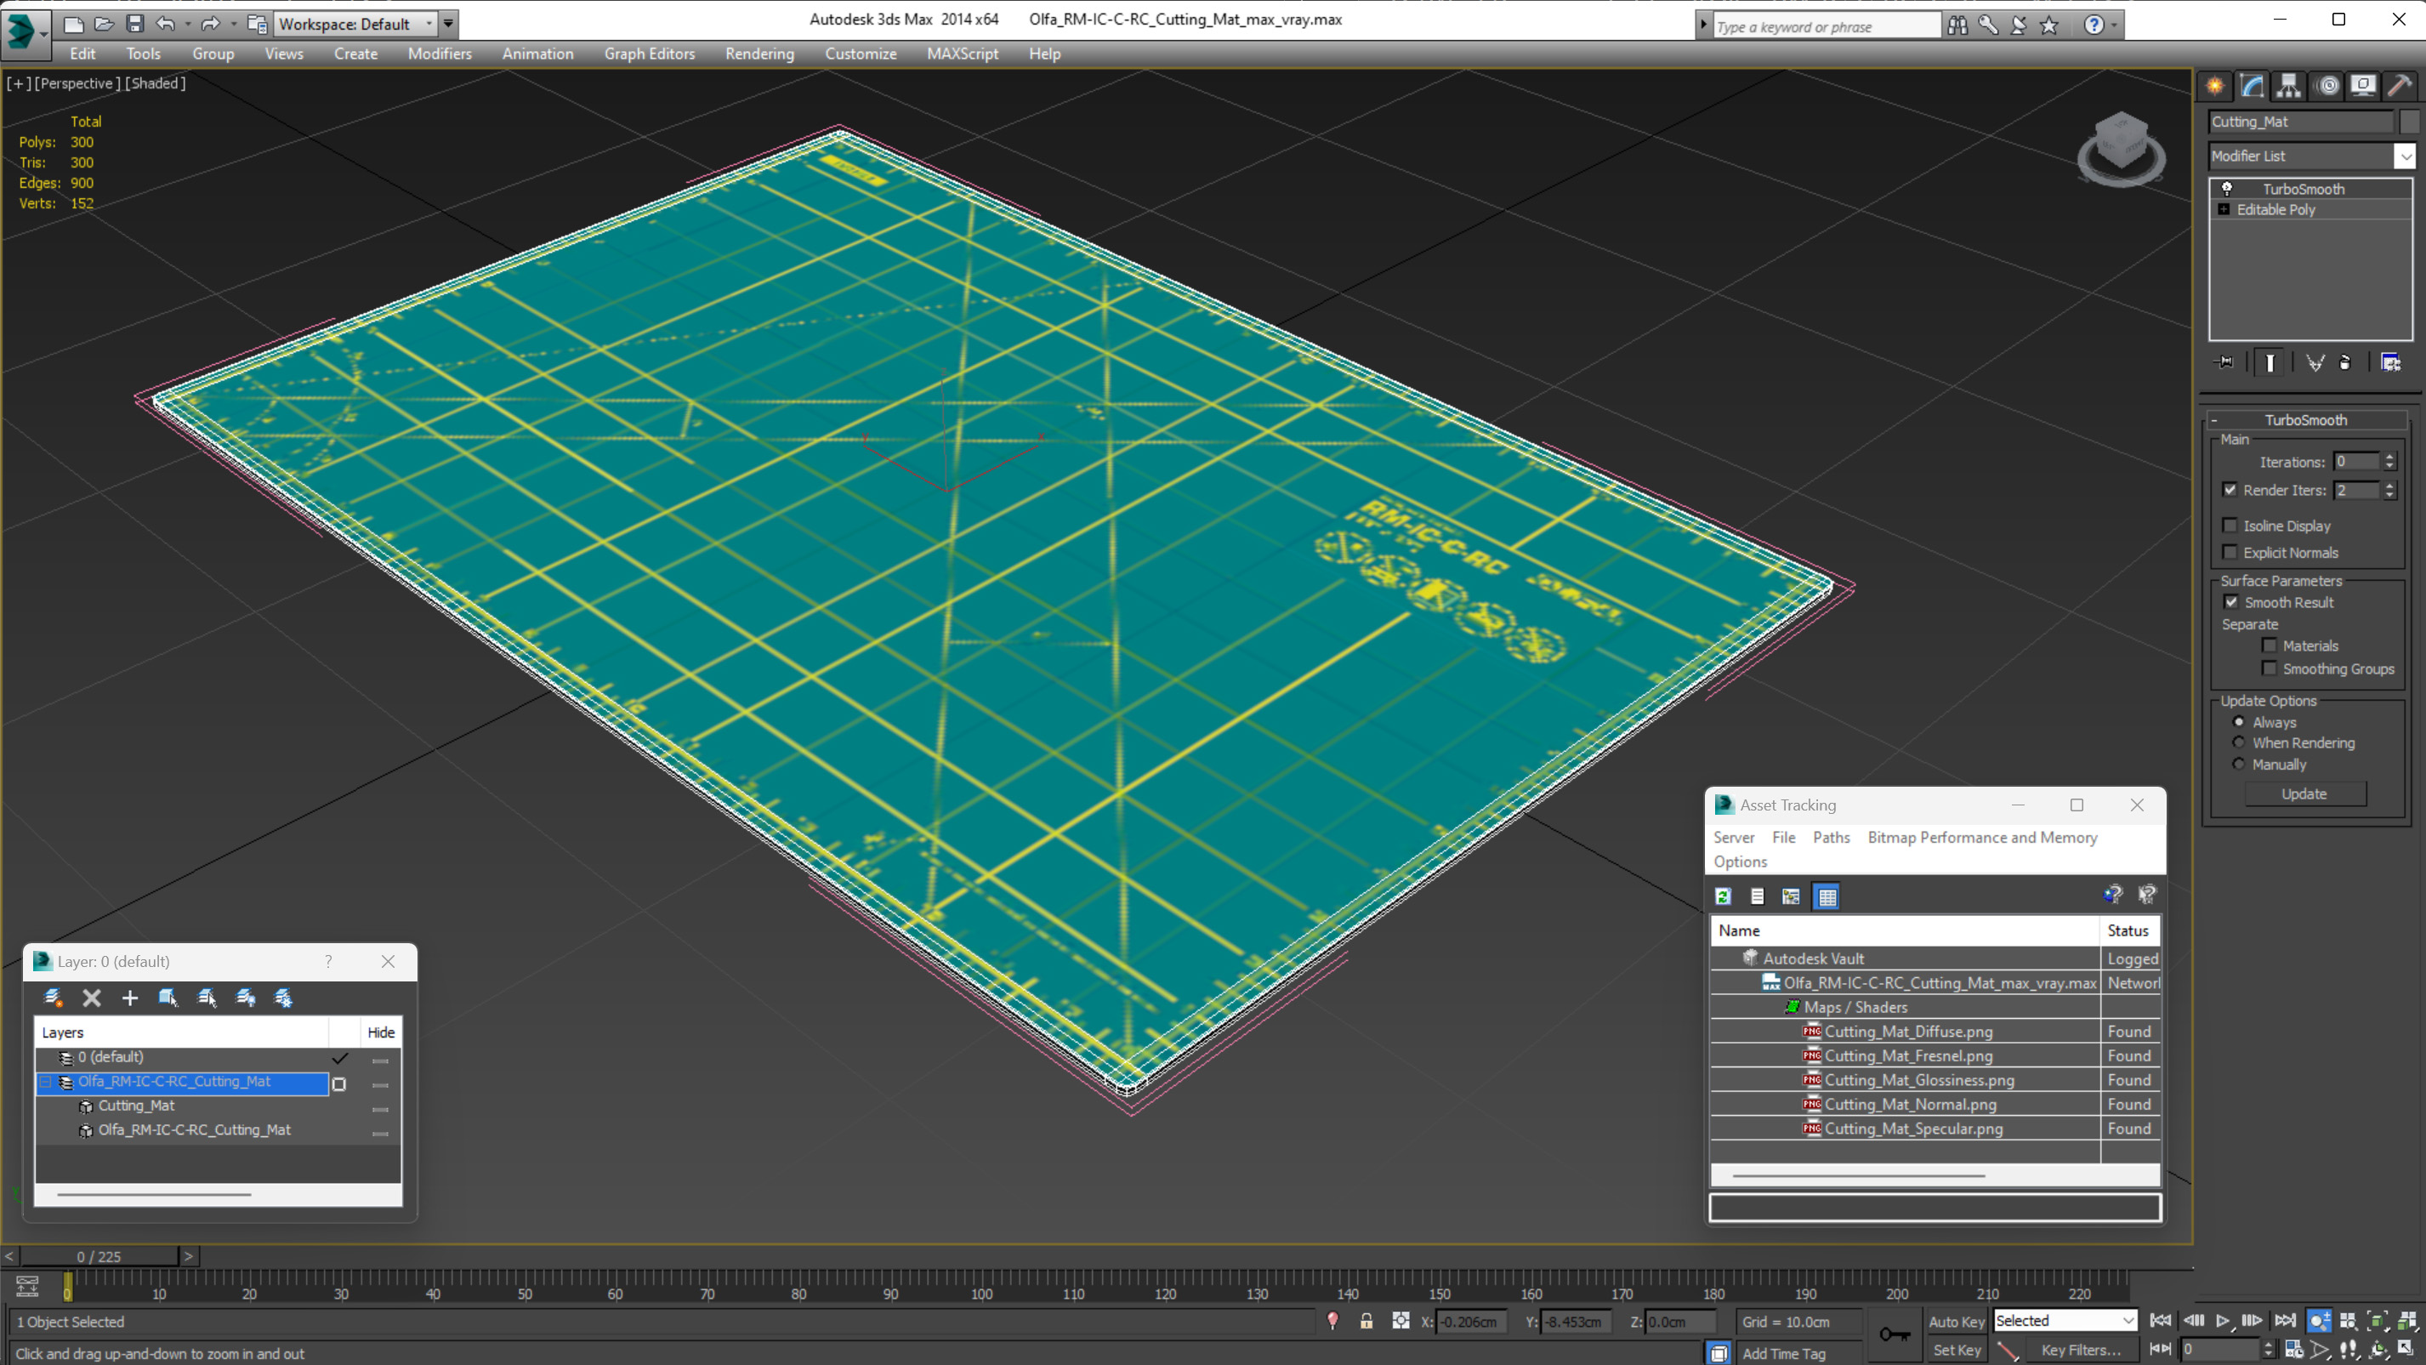
Task: Click the object color swatch beside Cutting_Mat
Action: click(x=2408, y=122)
